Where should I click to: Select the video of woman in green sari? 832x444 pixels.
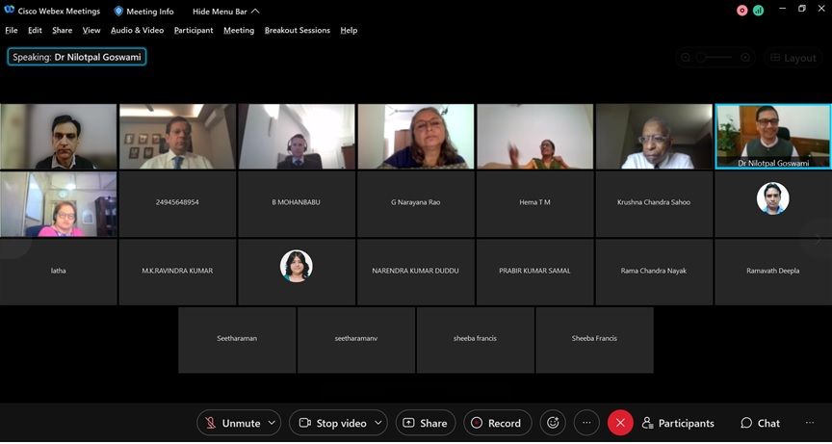click(534, 137)
